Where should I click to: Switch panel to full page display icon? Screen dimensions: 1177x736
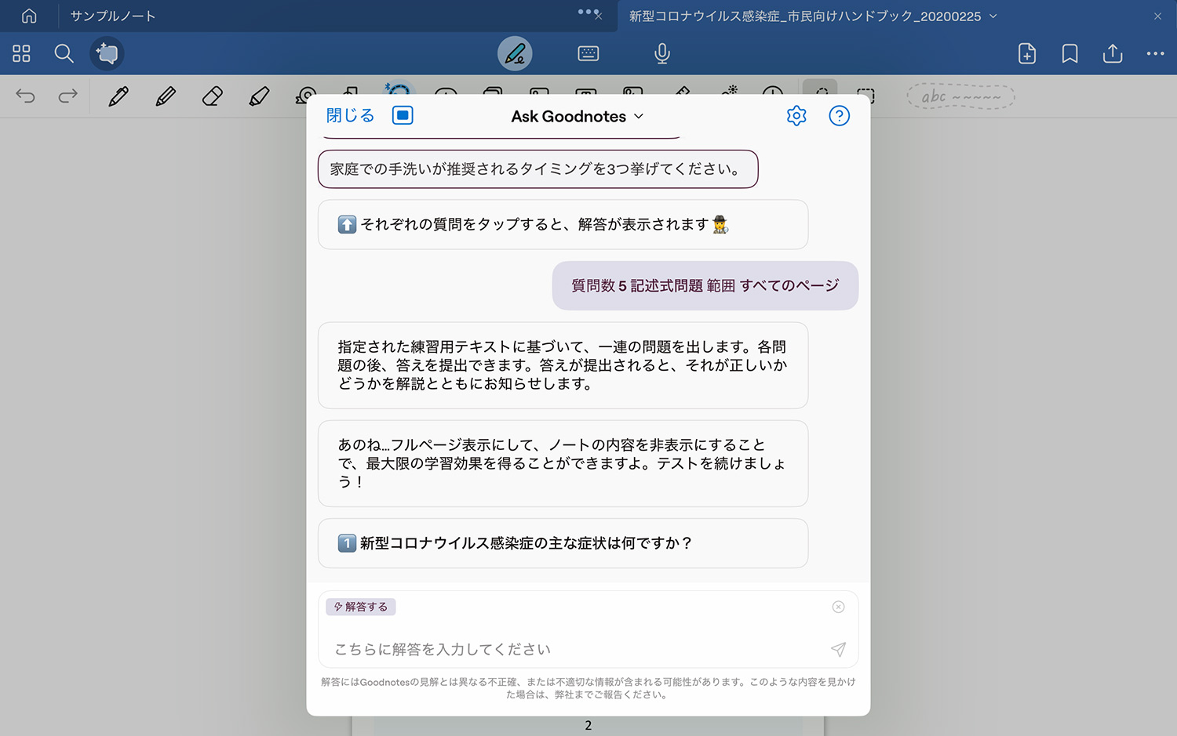pyautogui.click(x=403, y=116)
